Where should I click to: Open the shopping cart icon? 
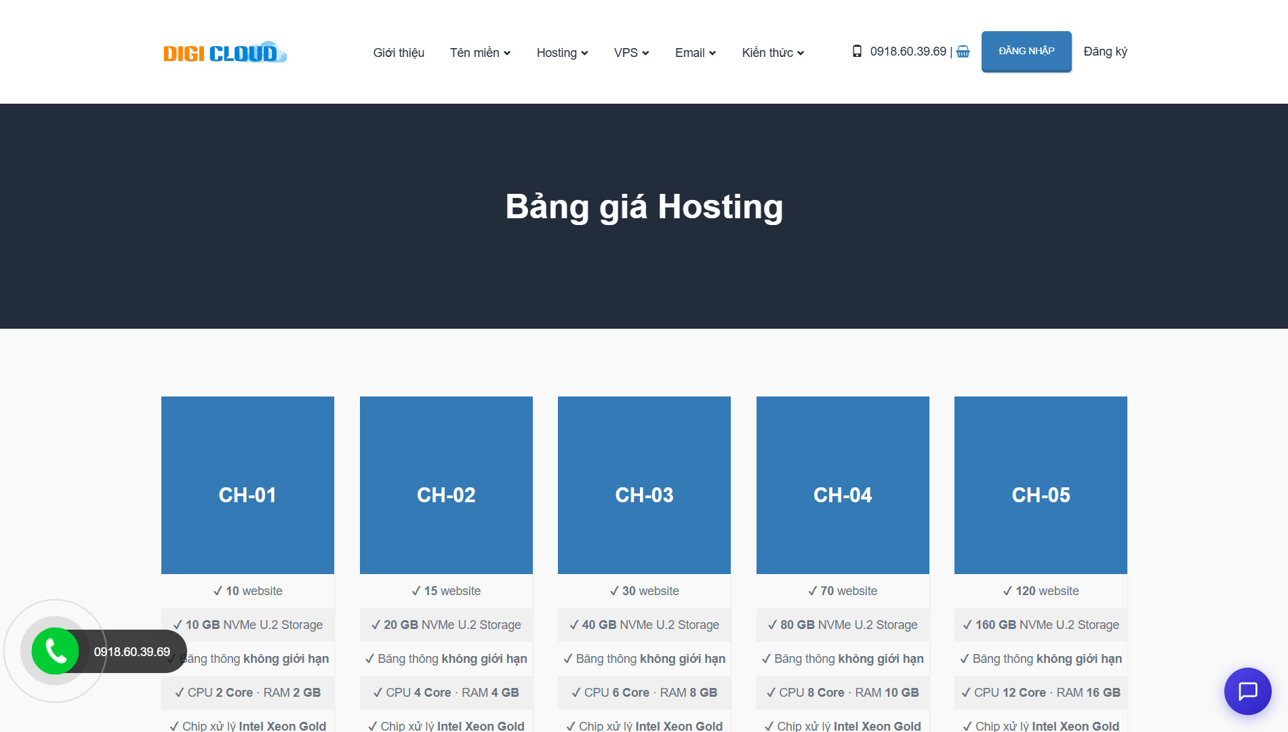963,52
